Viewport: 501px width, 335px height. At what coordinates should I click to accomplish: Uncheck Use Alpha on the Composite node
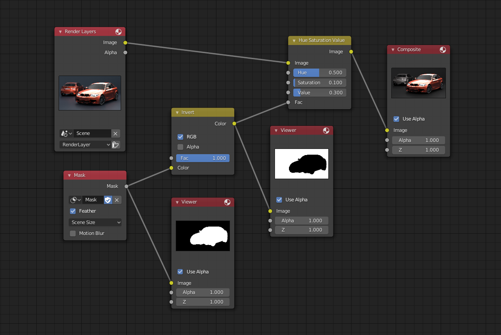(396, 119)
